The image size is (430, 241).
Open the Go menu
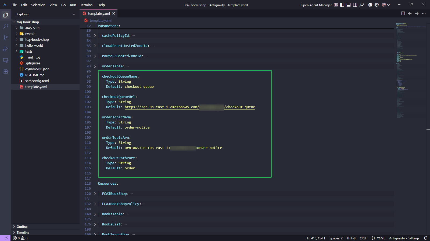pos(63,5)
